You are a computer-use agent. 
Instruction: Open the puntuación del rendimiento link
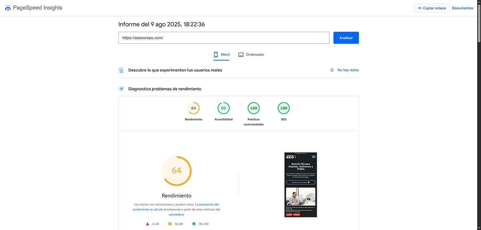pos(208,204)
